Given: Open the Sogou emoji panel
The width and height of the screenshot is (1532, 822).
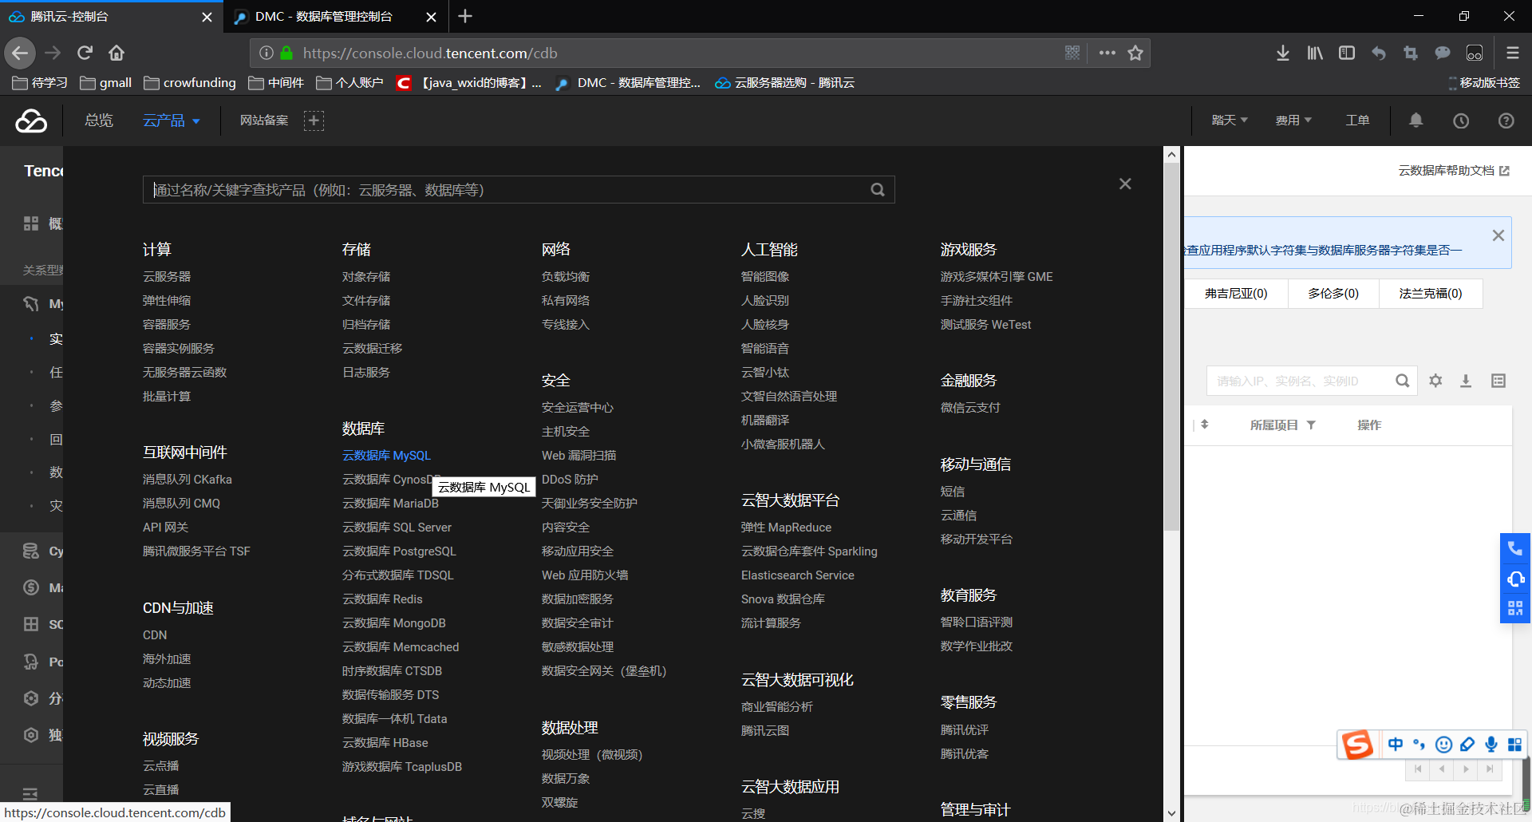Looking at the screenshot, I should (x=1443, y=745).
